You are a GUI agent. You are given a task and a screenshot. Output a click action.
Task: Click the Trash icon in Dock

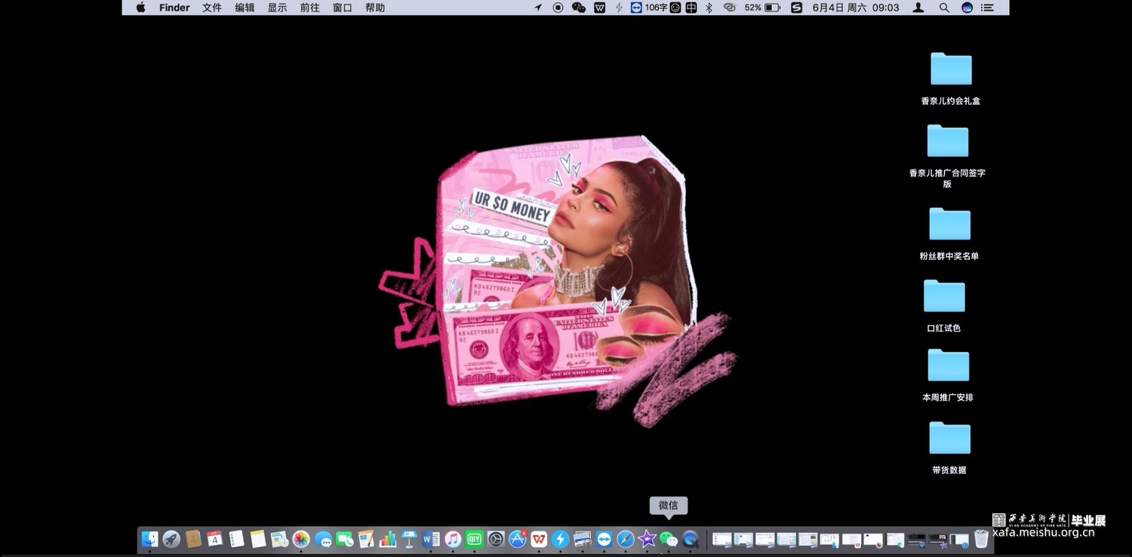pyautogui.click(x=981, y=539)
